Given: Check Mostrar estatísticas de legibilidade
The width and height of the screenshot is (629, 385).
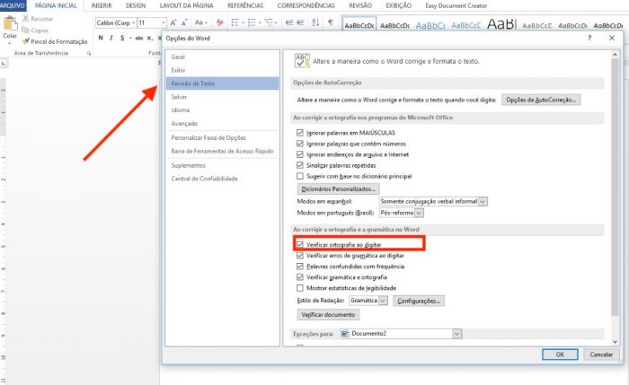Looking at the screenshot, I should click(300, 288).
